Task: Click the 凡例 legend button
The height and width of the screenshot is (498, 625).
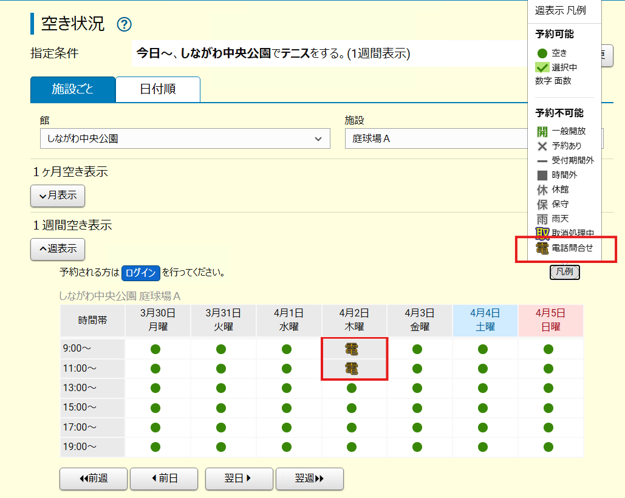Action: pyautogui.click(x=564, y=273)
